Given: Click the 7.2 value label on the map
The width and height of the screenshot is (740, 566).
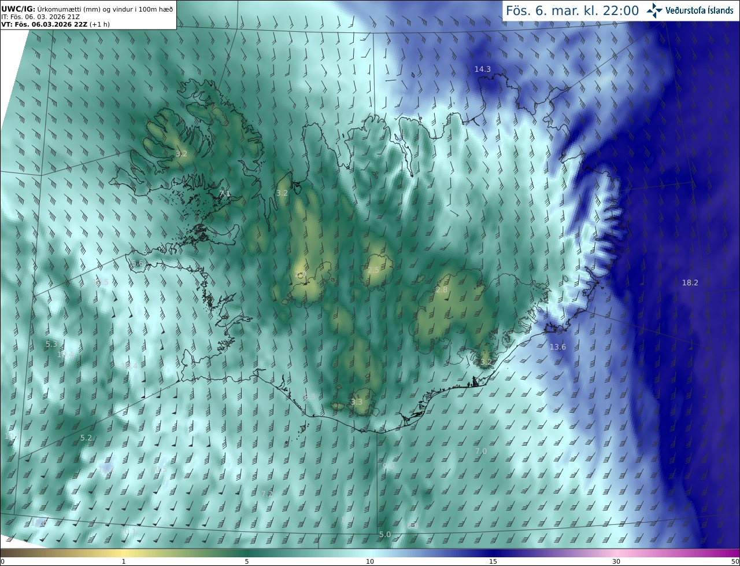Looking at the screenshot, I should pos(267,494).
